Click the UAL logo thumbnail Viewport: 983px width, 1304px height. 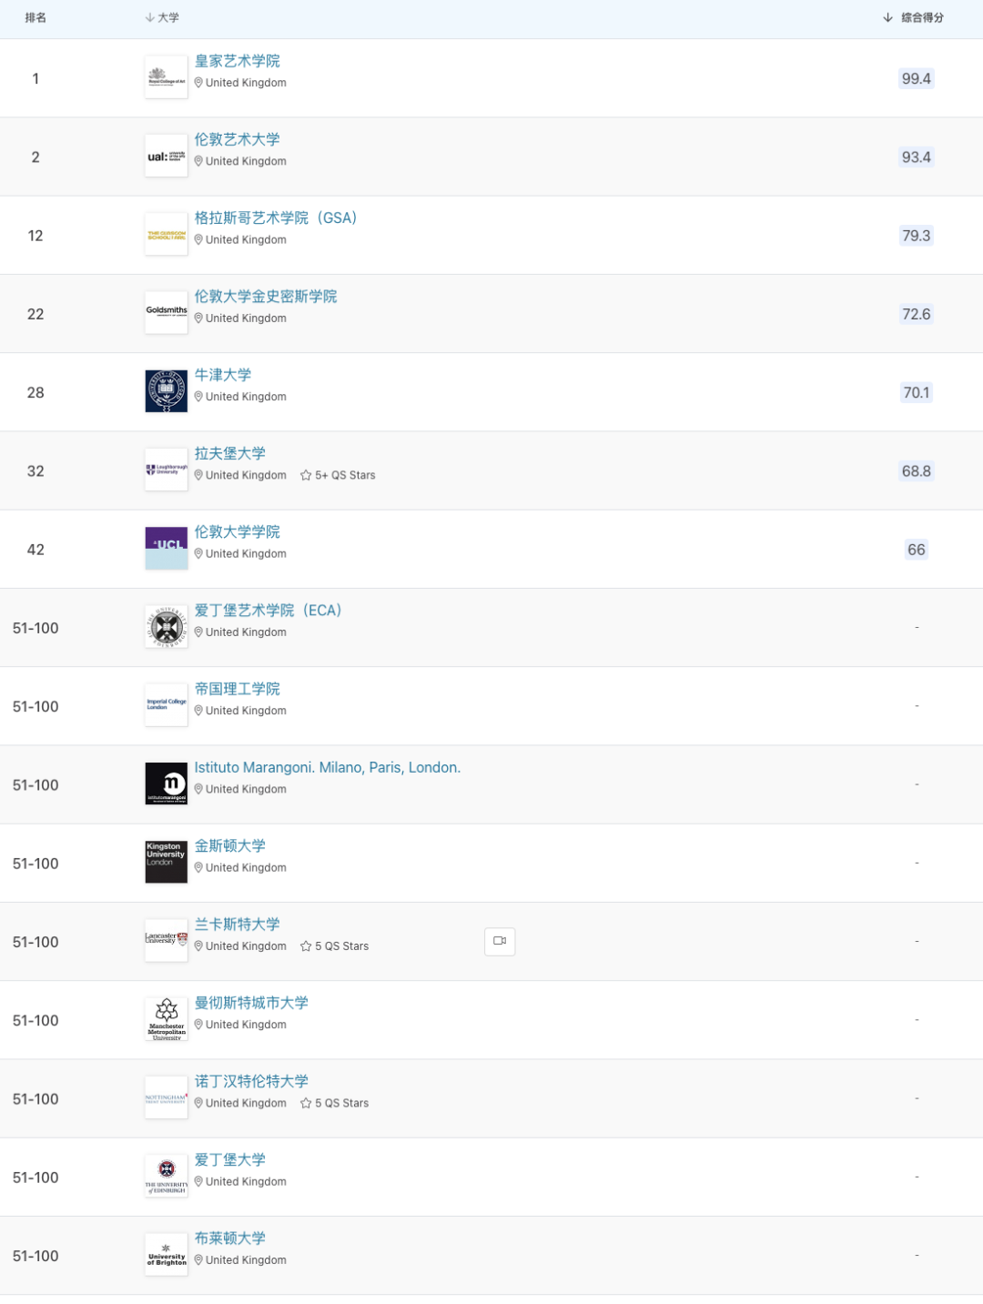coord(167,157)
